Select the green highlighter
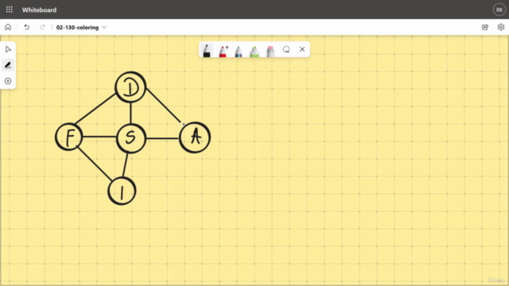509x286 pixels. pos(254,52)
